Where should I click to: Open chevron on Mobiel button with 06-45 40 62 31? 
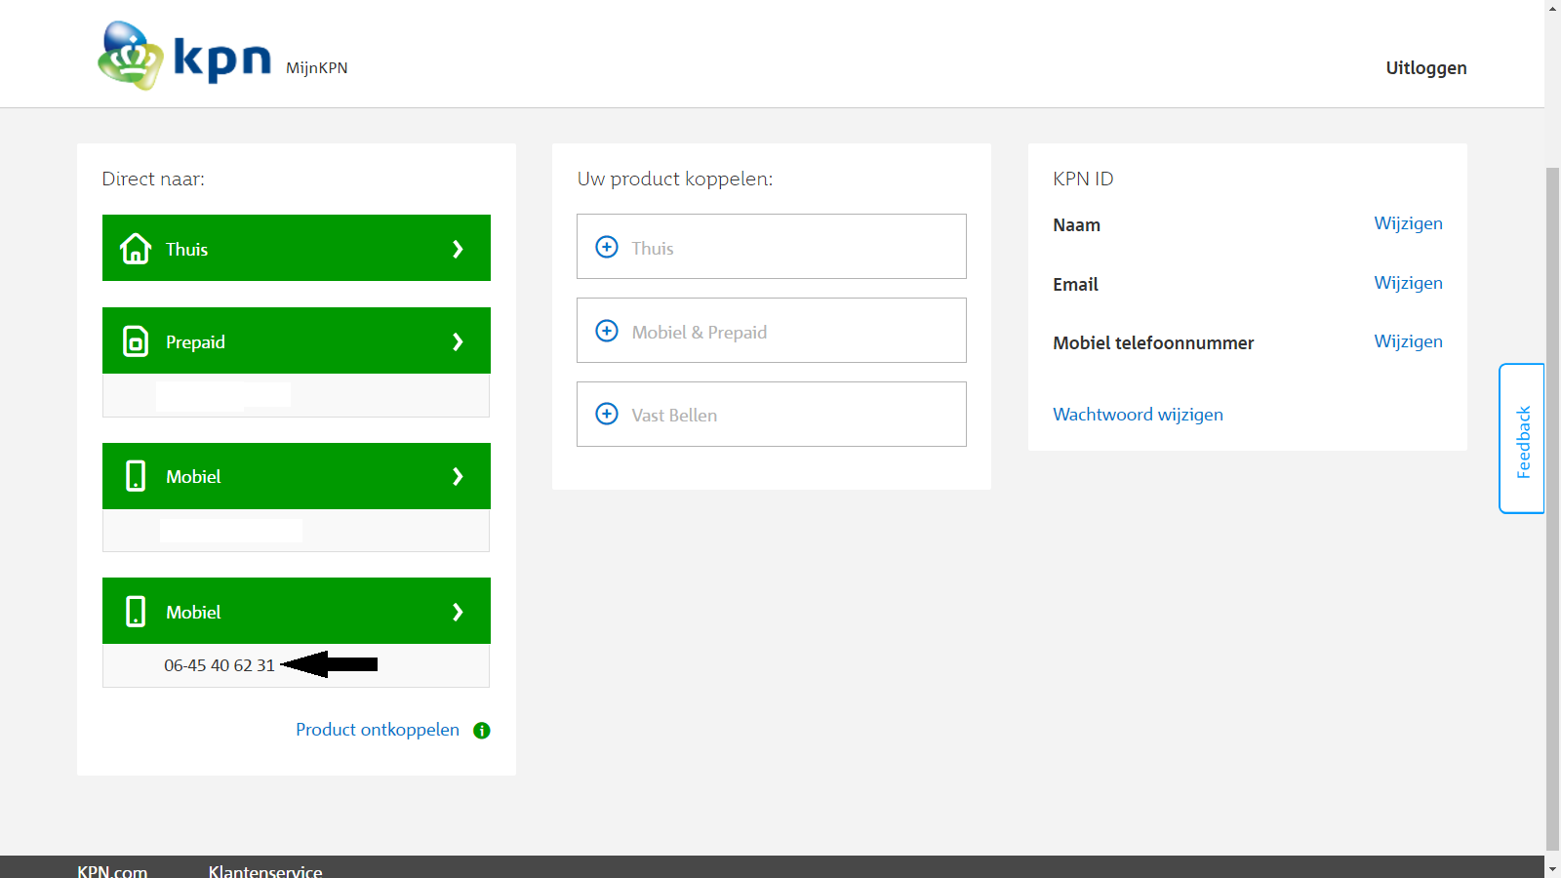click(x=458, y=612)
